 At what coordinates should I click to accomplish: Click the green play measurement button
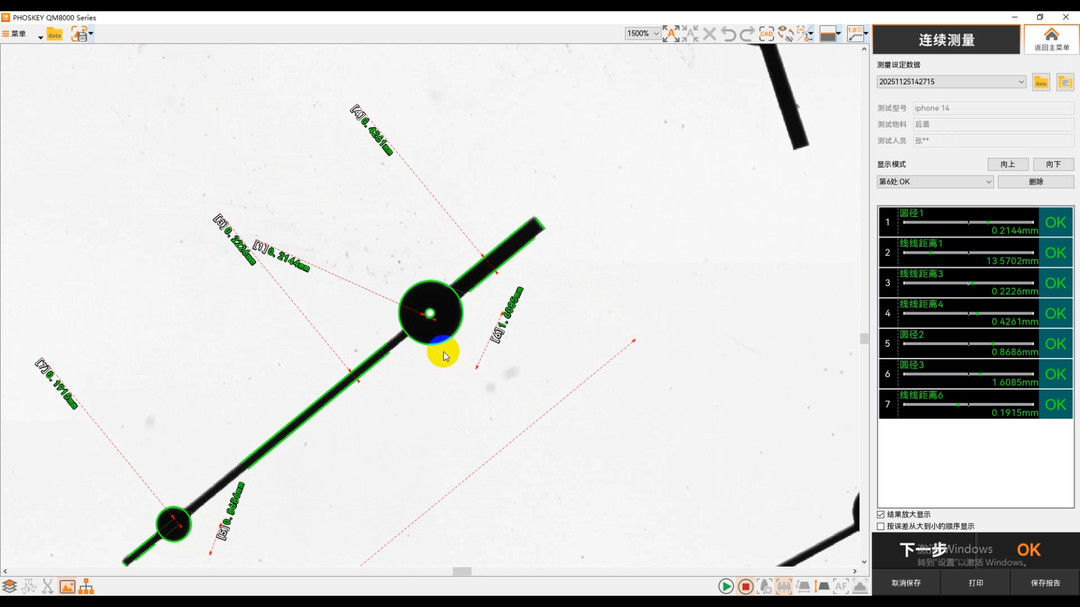(x=726, y=587)
